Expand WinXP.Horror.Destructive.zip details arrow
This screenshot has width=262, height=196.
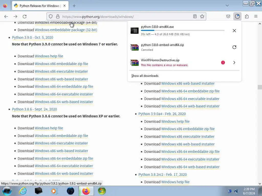click(234, 63)
